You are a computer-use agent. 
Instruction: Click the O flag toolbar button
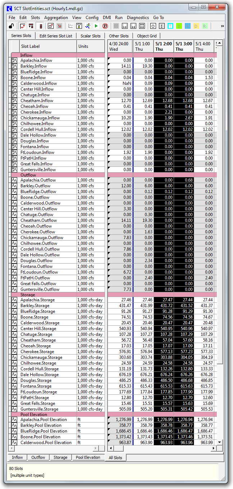click(153, 26)
